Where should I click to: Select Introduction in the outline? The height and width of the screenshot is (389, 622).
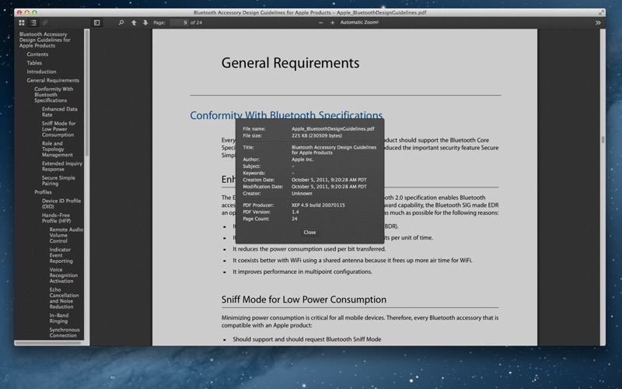(41, 72)
